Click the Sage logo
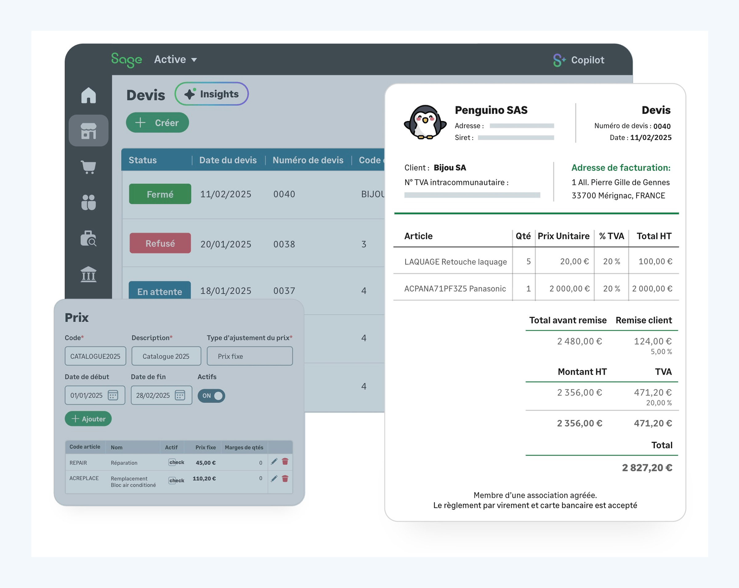This screenshot has height=588, width=739. pyautogui.click(x=127, y=60)
